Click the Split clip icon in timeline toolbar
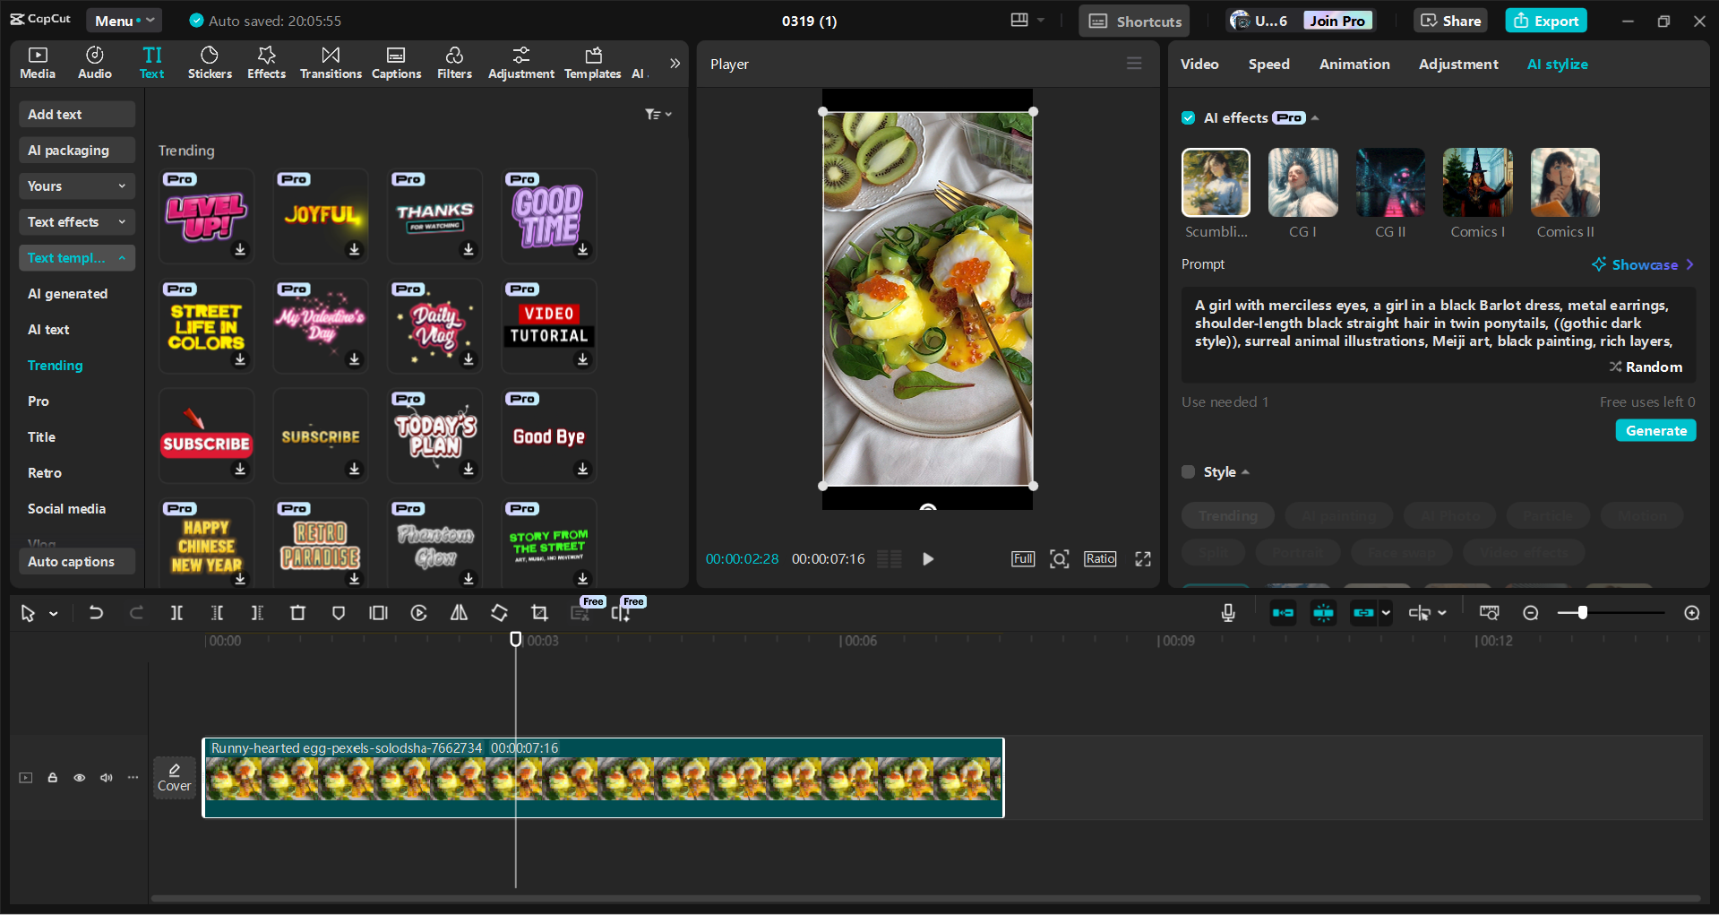 176,613
